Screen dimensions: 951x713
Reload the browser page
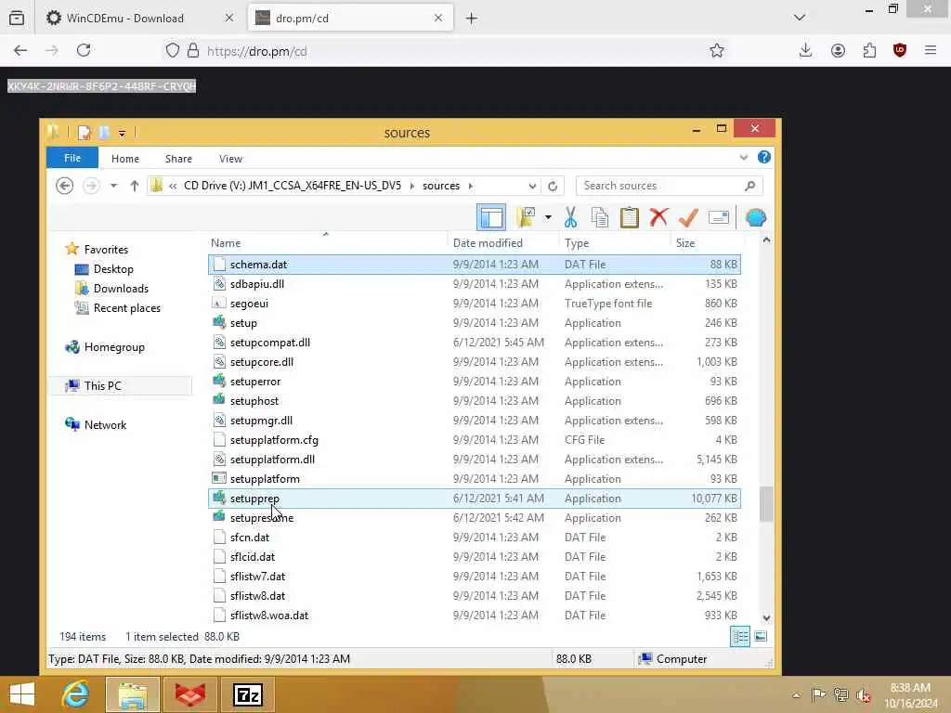pyautogui.click(x=84, y=50)
